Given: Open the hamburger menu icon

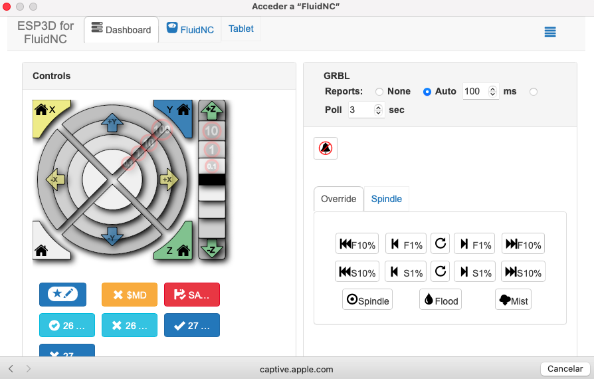Looking at the screenshot, I should (x=550, y=32).
